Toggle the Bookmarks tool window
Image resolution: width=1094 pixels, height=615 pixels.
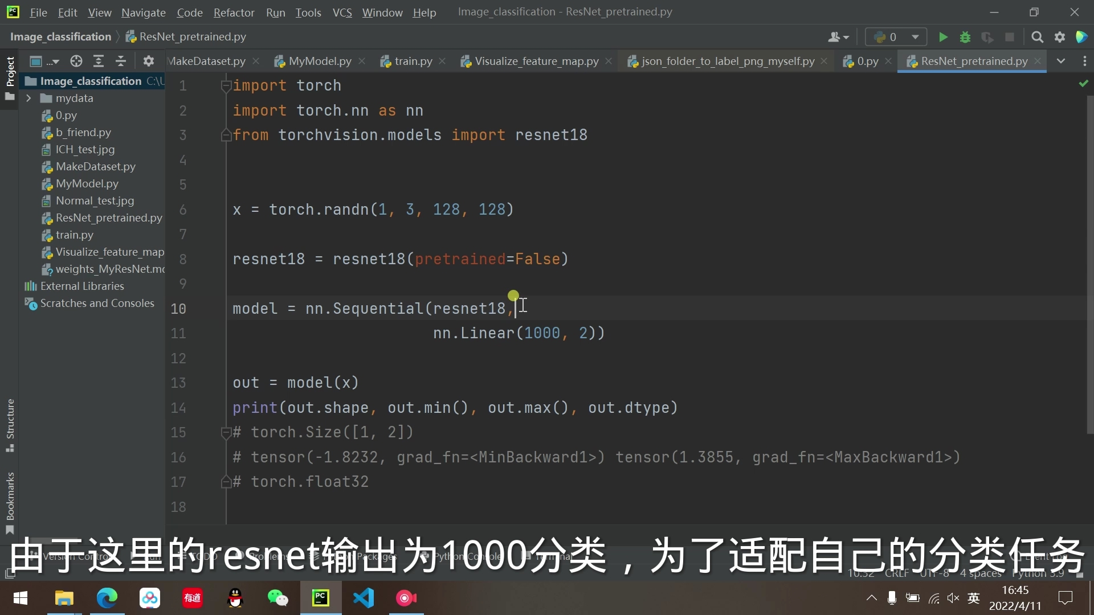[10, 497]
